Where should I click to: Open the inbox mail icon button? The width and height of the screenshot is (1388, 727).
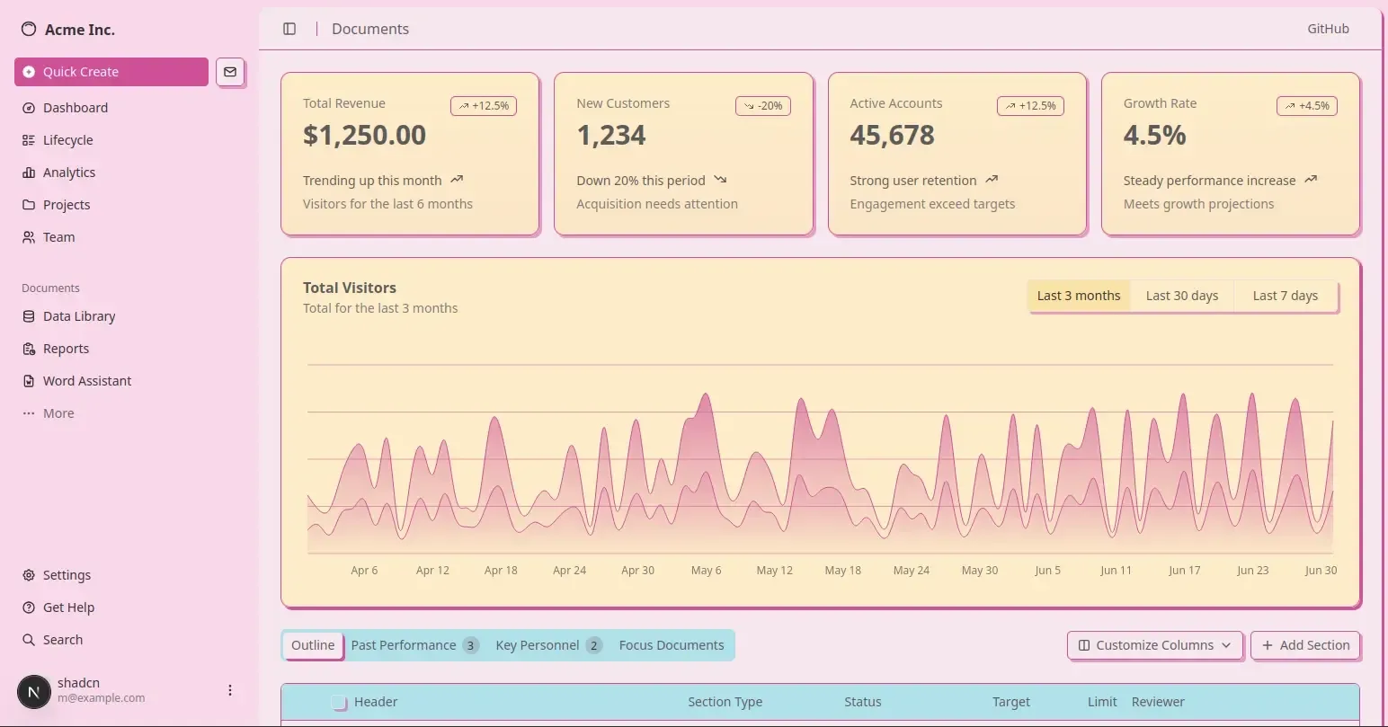pos(230,72)
